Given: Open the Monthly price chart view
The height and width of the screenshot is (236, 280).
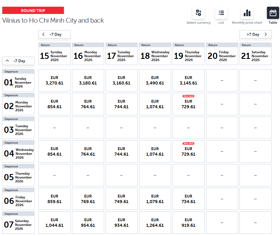Looking at the screenshot, I should click(x=247, y=13).
